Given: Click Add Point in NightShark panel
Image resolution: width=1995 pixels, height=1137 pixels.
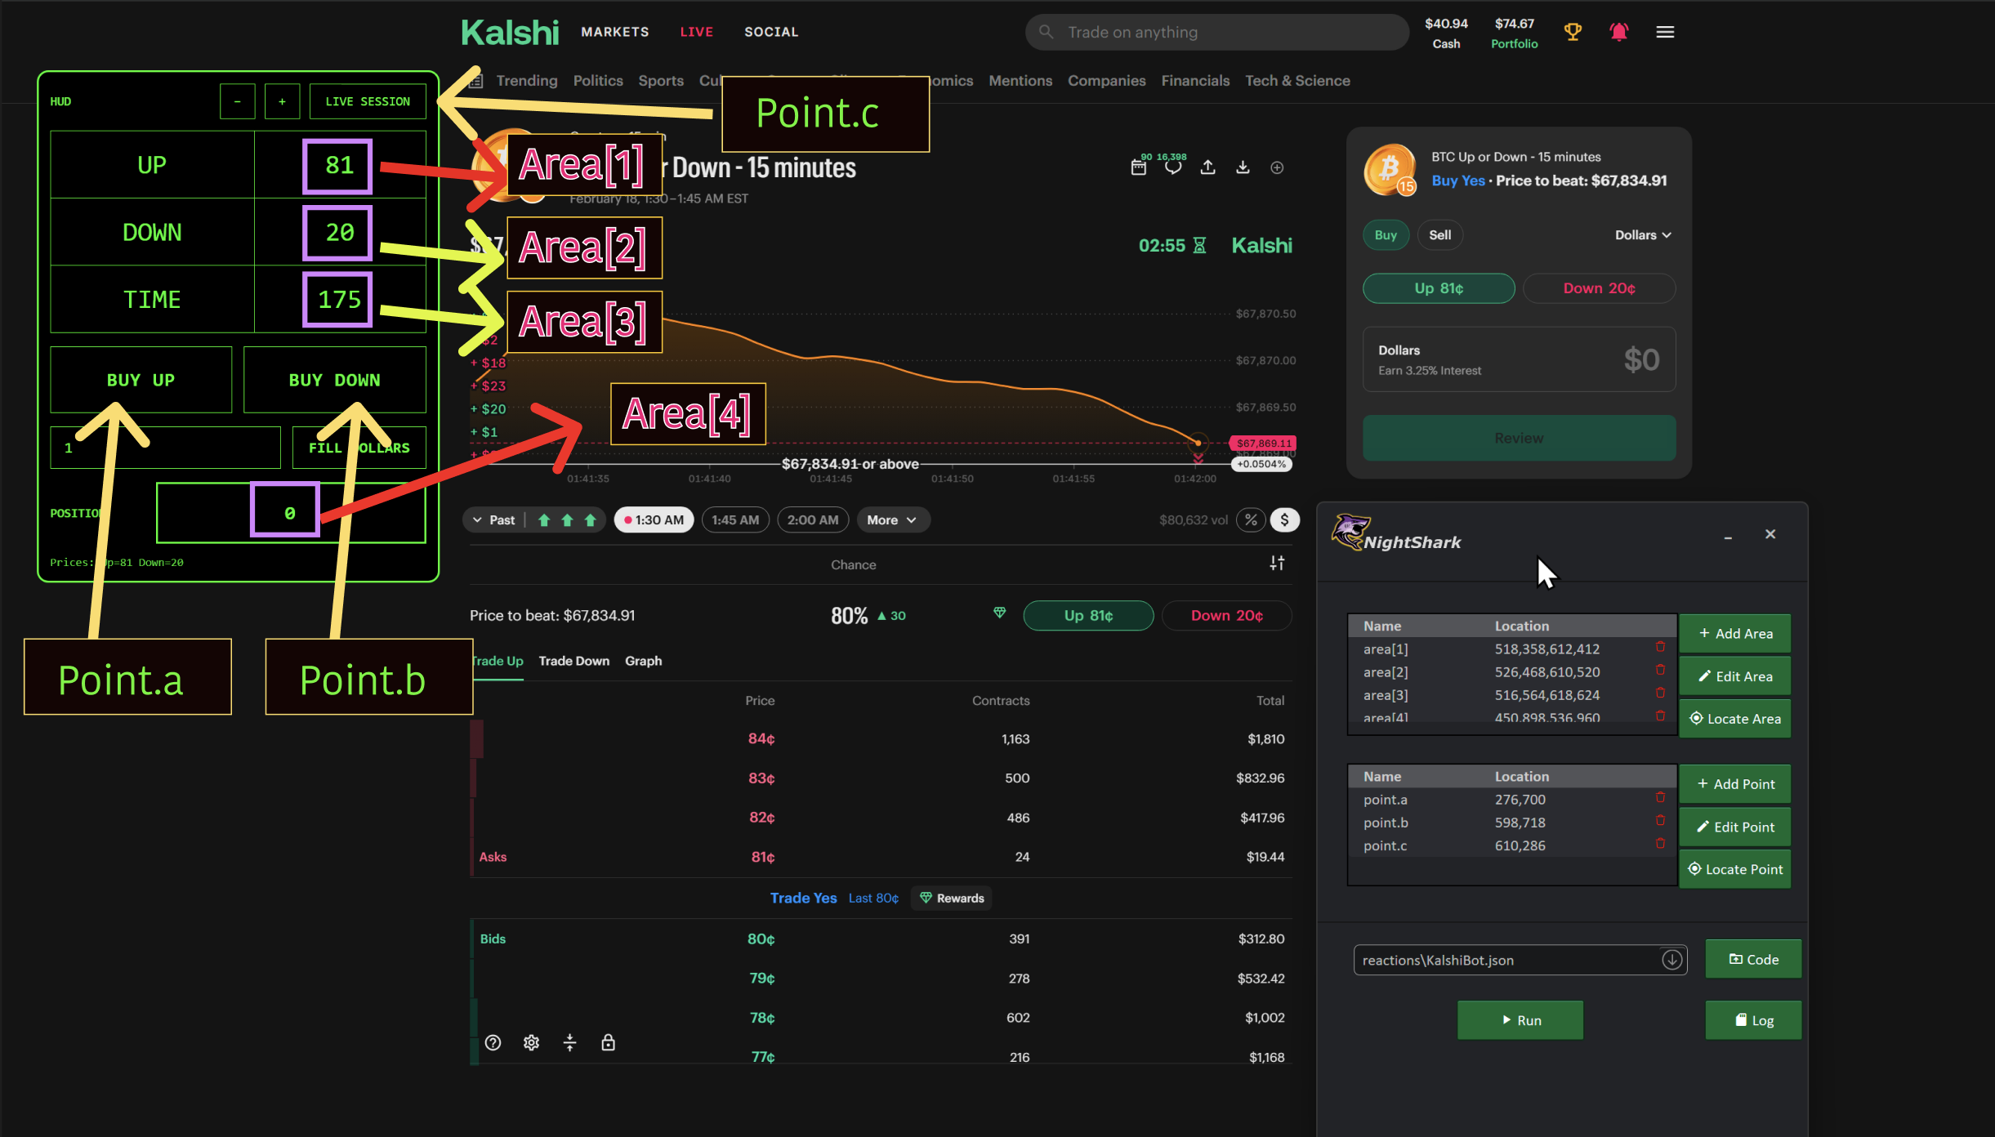Looking at the screenshot, I should pos(1734,783).
